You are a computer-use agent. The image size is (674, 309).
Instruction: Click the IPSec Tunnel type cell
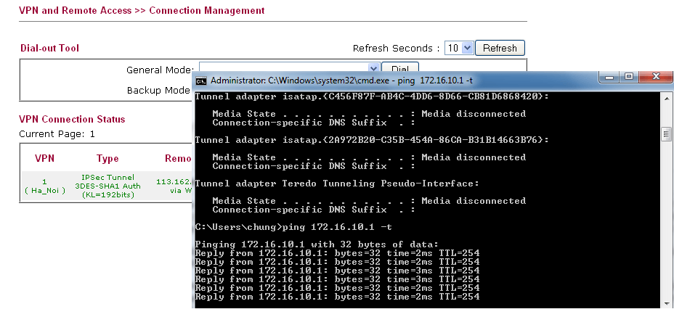(x=107, y=186)
